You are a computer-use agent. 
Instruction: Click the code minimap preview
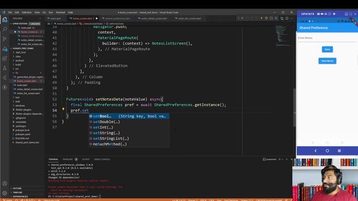coord(283,35)
